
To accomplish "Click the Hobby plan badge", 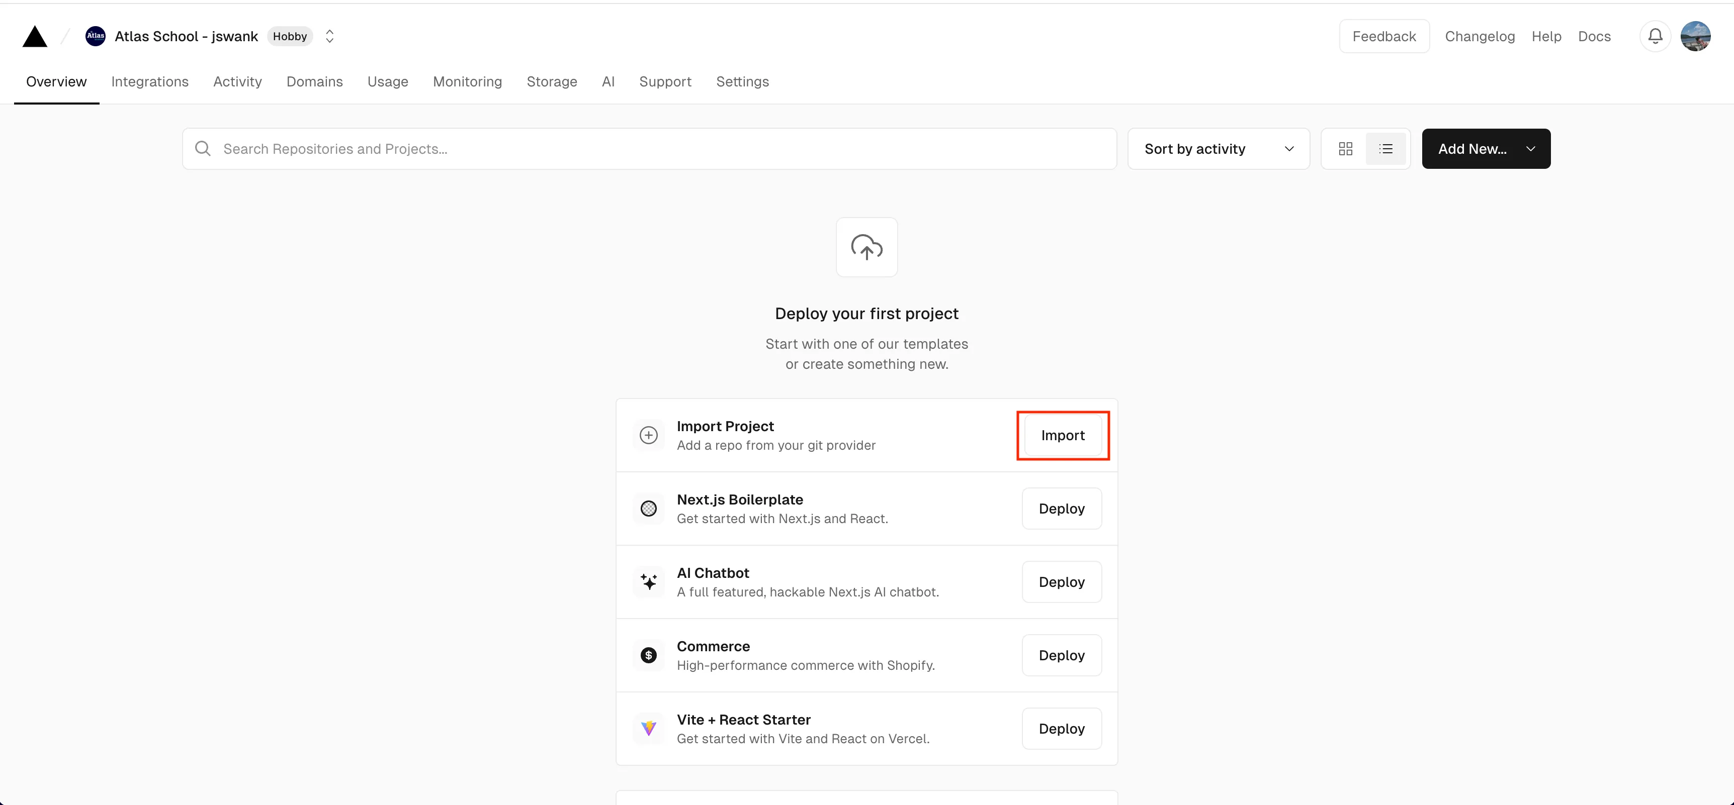I will click(290, 36).
